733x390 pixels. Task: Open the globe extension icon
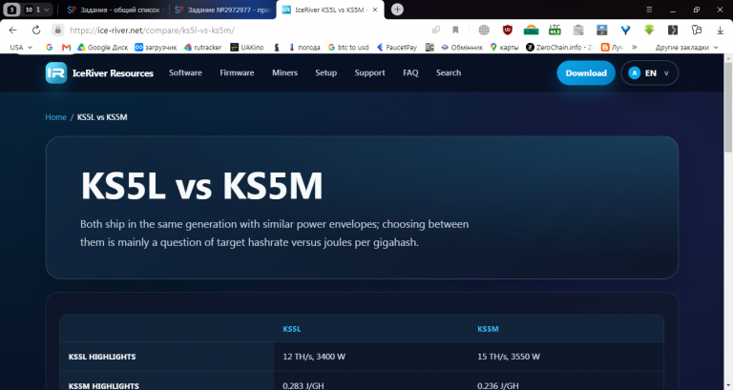[x=484, y=31]
